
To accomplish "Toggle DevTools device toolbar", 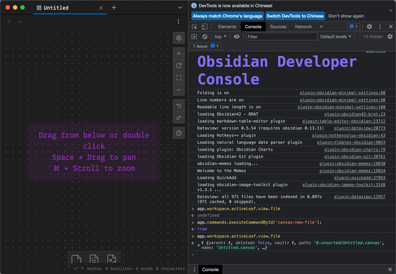I will click(x=204, y=26).
